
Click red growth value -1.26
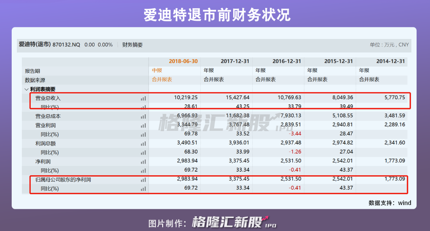[295, 152]
